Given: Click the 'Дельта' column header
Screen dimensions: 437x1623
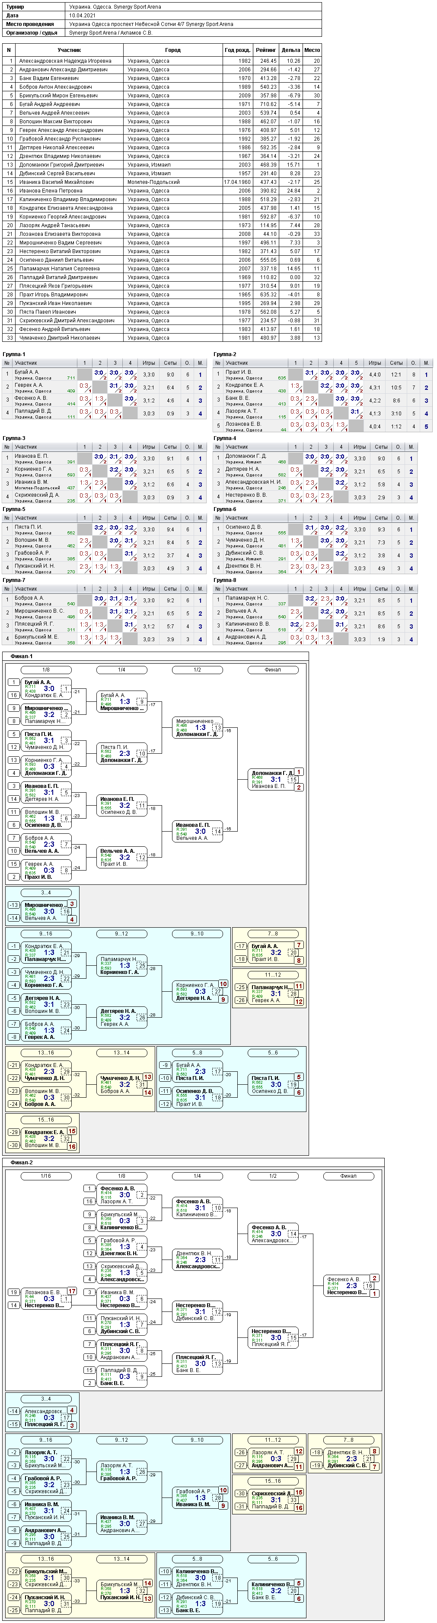Looking at the screenshot, I should coord(290,50).
